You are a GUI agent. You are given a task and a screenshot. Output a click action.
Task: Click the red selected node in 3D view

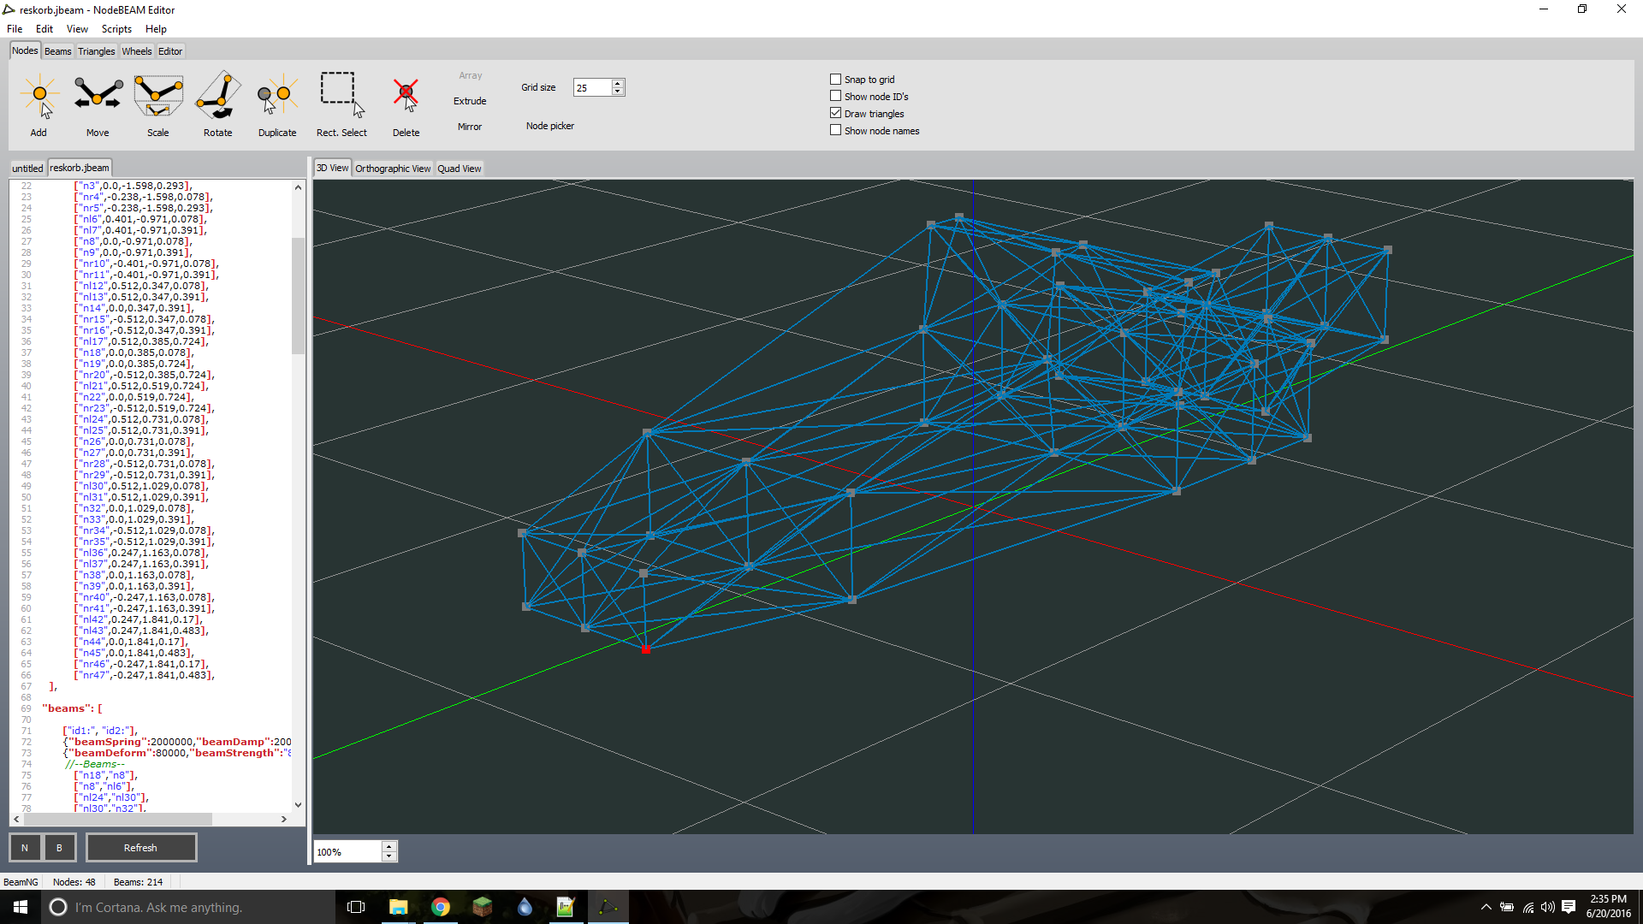(646, 649)
